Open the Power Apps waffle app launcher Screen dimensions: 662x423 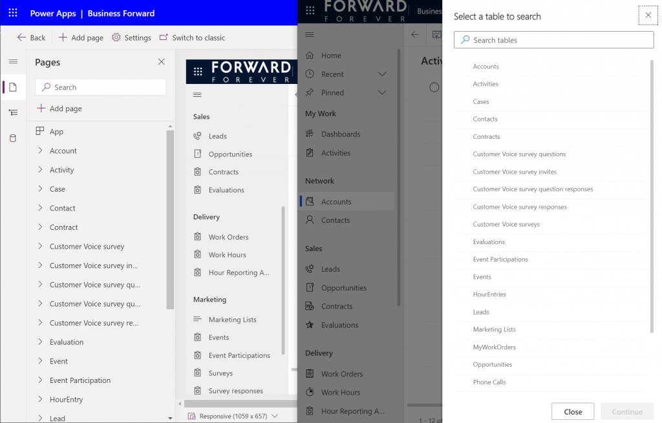coord(13,13)
